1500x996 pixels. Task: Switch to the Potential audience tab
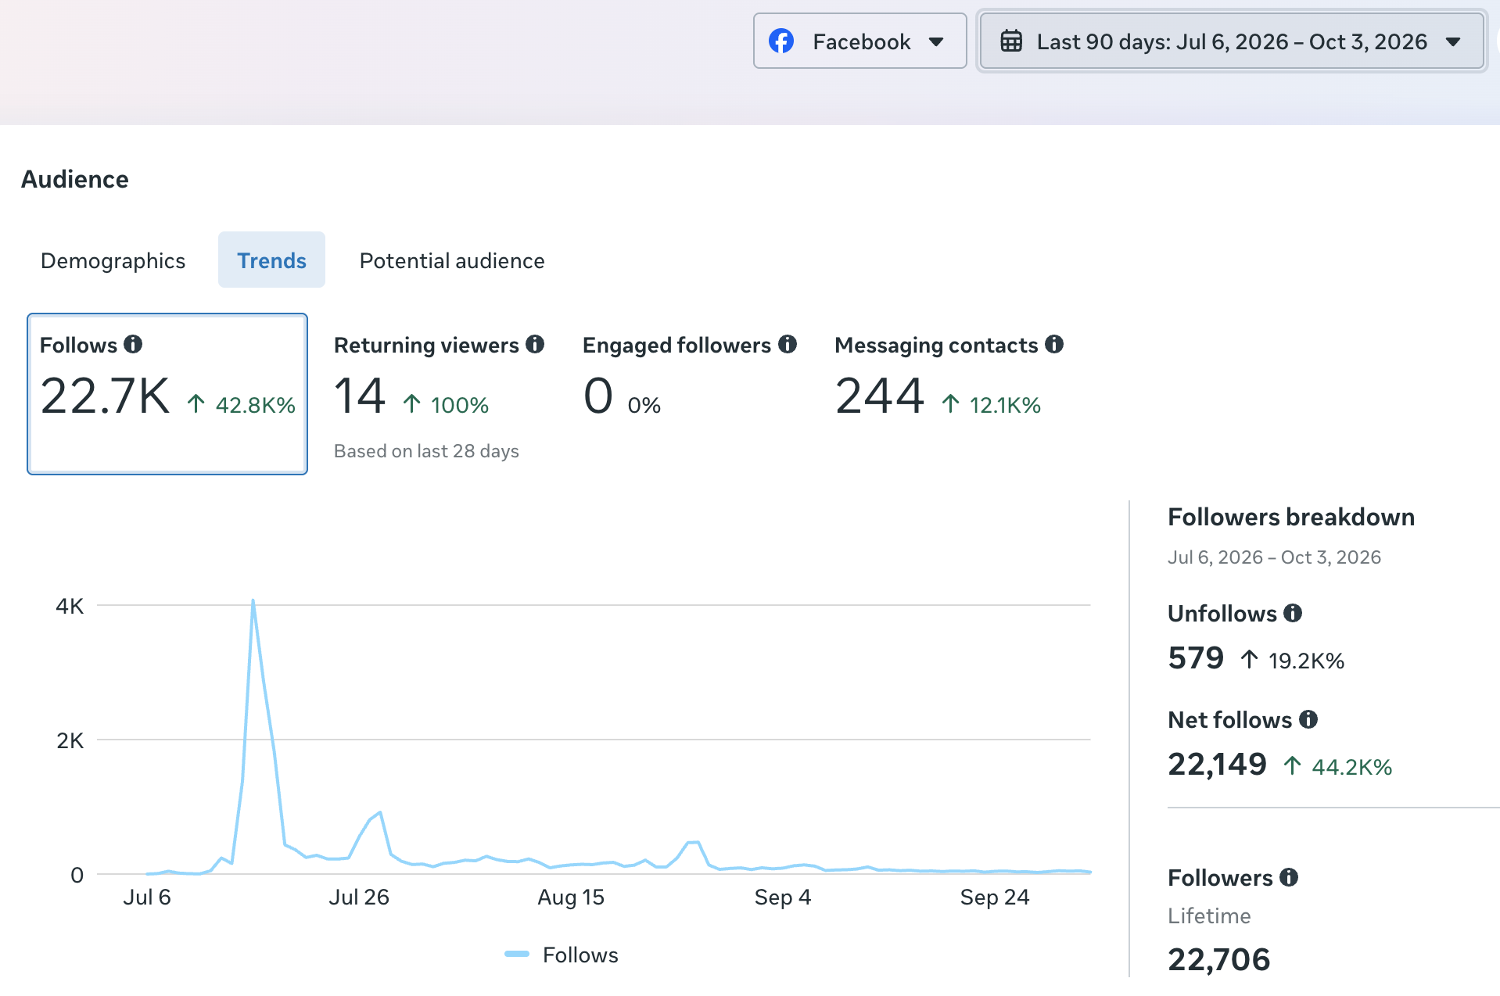452,260
